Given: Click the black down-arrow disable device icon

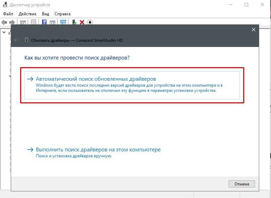Looking at the screenshot, I should [x=90, y=22].
